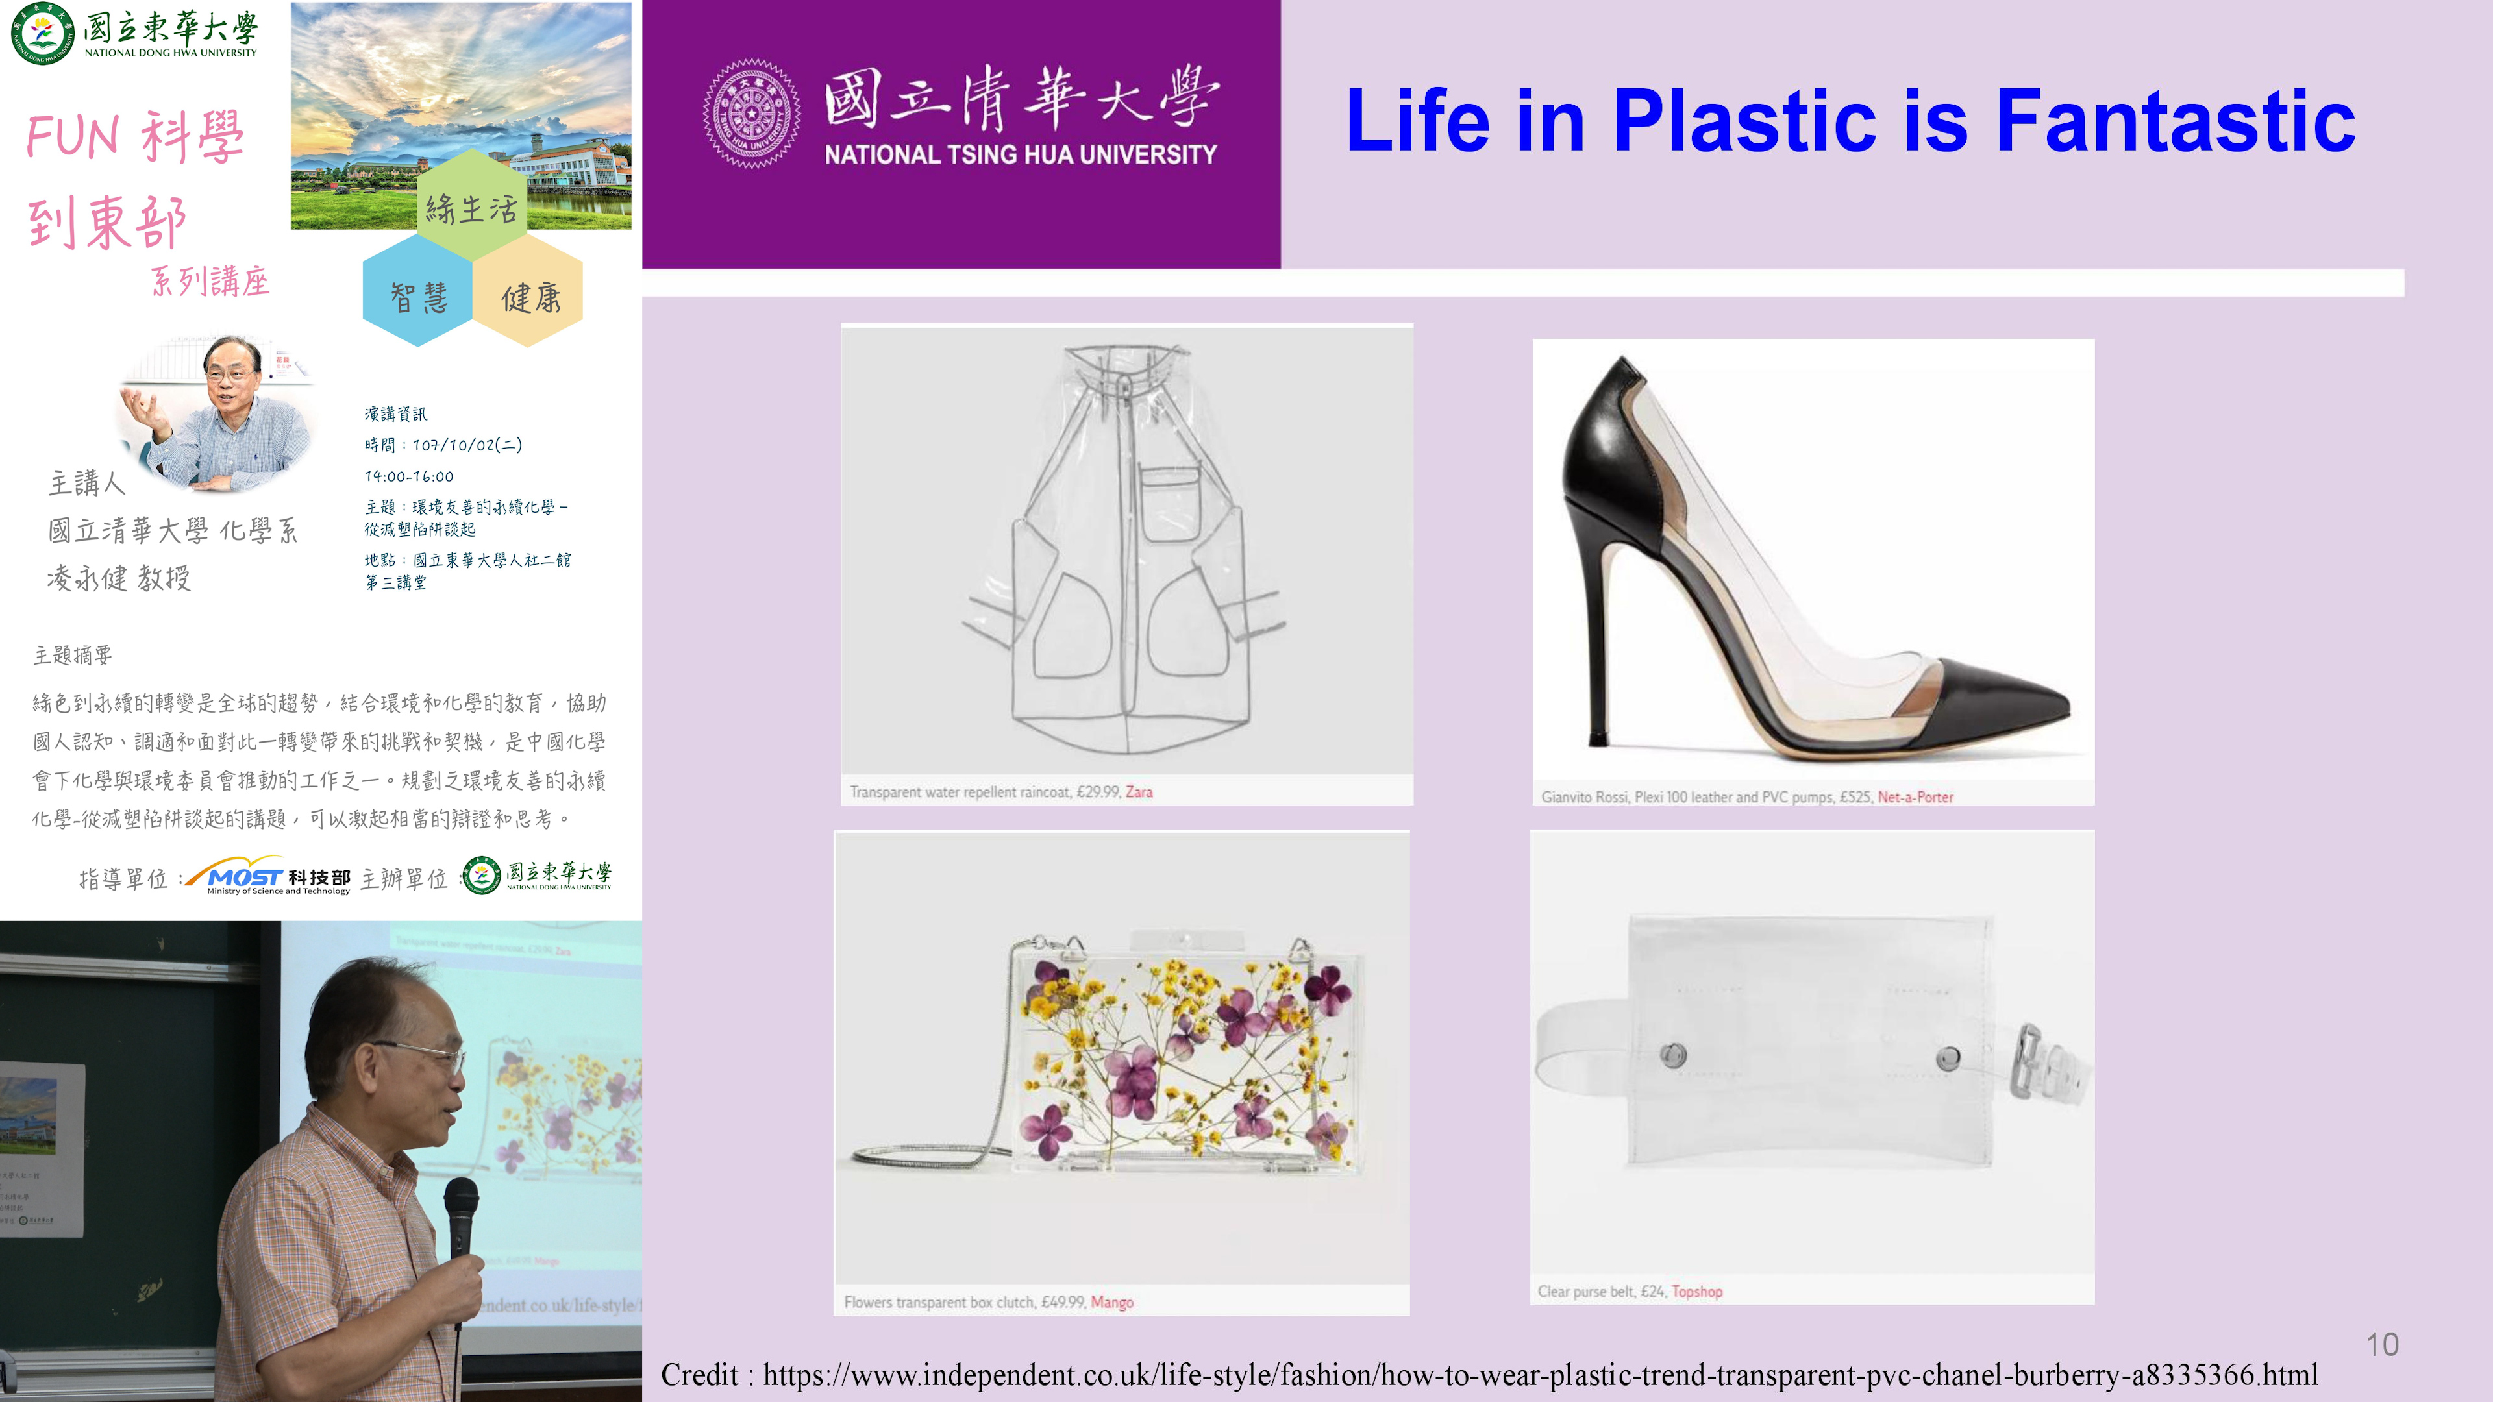The width and height of the screenshot is (2493, 1402).
Task: Click the green 綠生活 hexagon
Action: click(x=471, y=205)
